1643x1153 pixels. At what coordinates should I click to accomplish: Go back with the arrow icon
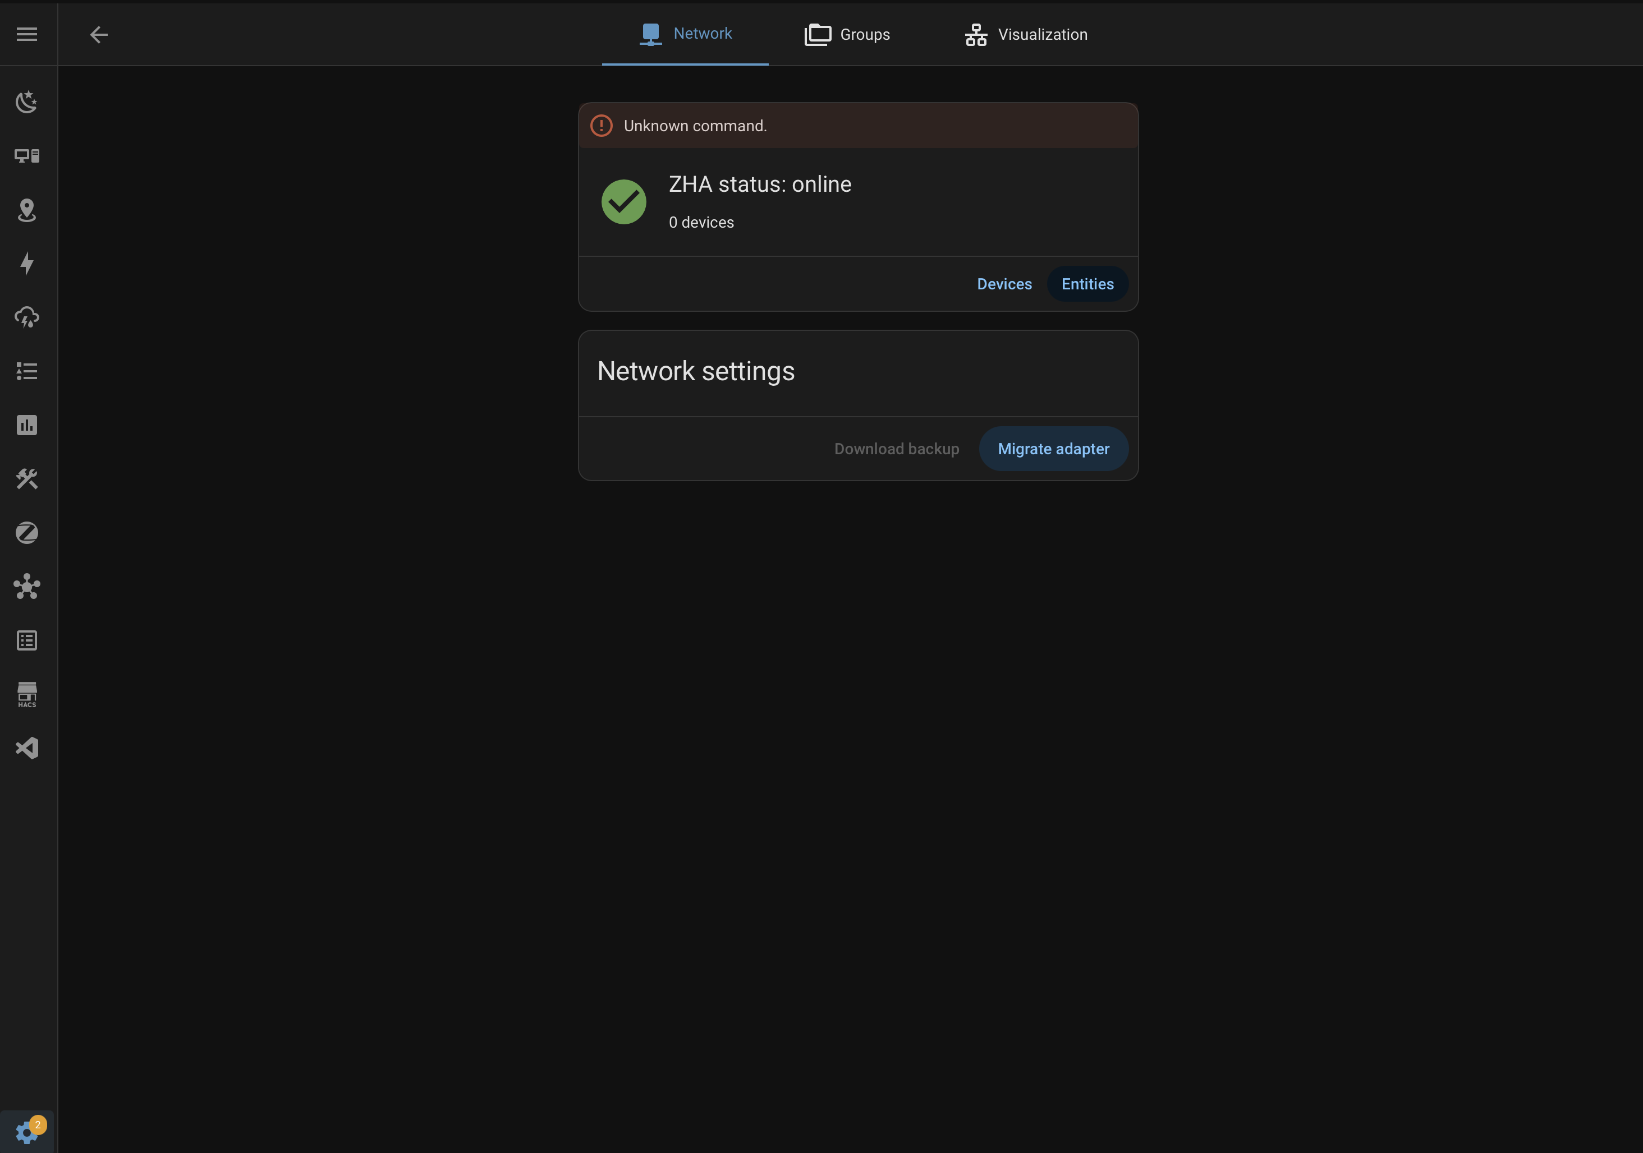coord(99,34)
